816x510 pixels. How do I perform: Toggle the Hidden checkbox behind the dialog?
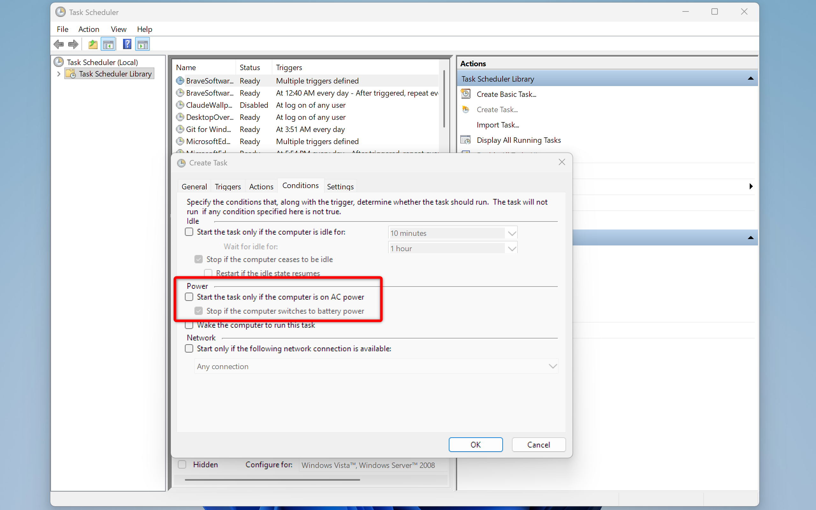point(182,464)
